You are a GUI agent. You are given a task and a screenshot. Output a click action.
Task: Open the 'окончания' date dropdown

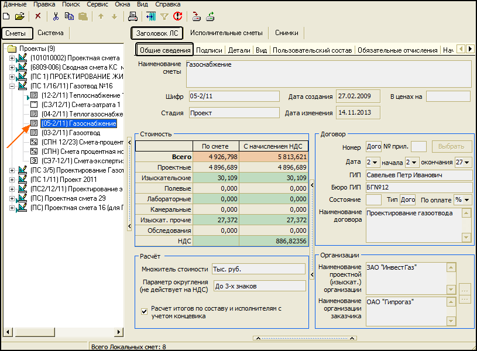tap(466, 161)
